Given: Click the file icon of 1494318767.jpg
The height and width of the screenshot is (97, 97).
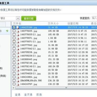Looking at the screenshot, I should pyautogui.click(x=18, y=84).
